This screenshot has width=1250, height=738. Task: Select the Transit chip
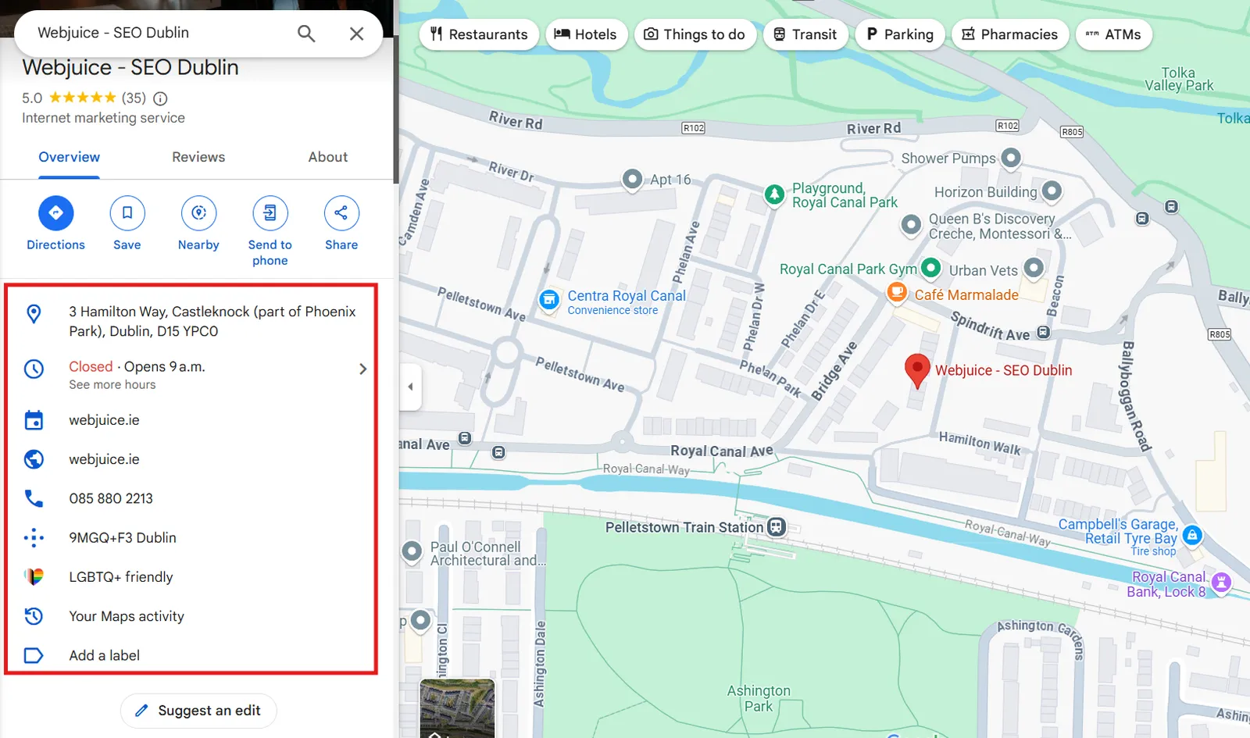(x=805, y=34)
